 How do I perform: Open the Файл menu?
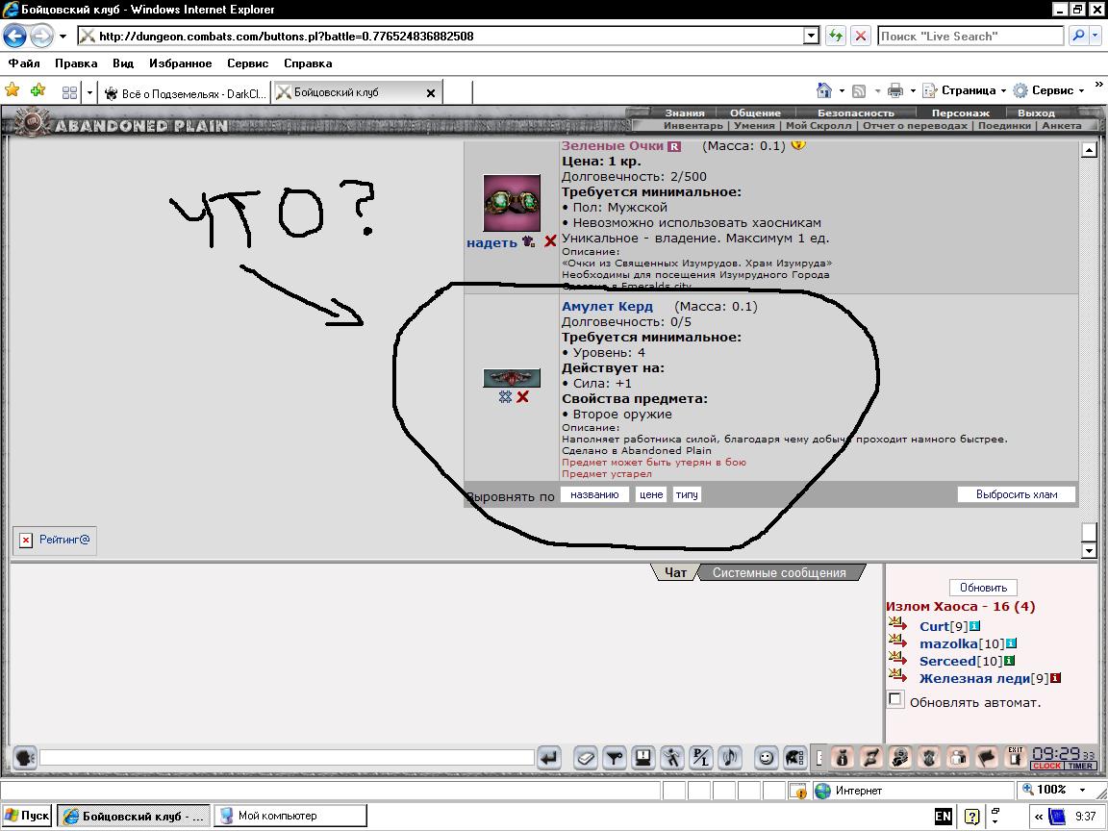[x=24, y=63]
